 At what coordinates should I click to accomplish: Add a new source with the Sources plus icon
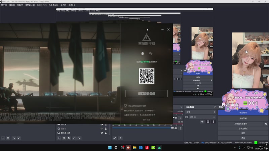click(59, 138)
